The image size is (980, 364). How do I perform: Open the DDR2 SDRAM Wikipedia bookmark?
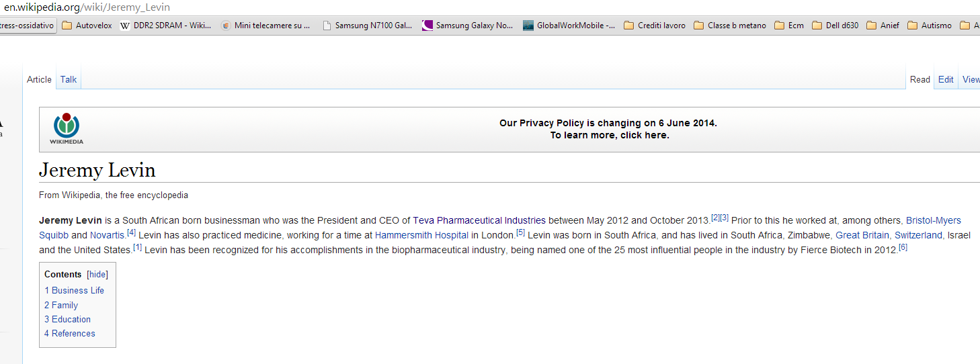[165, 26]
